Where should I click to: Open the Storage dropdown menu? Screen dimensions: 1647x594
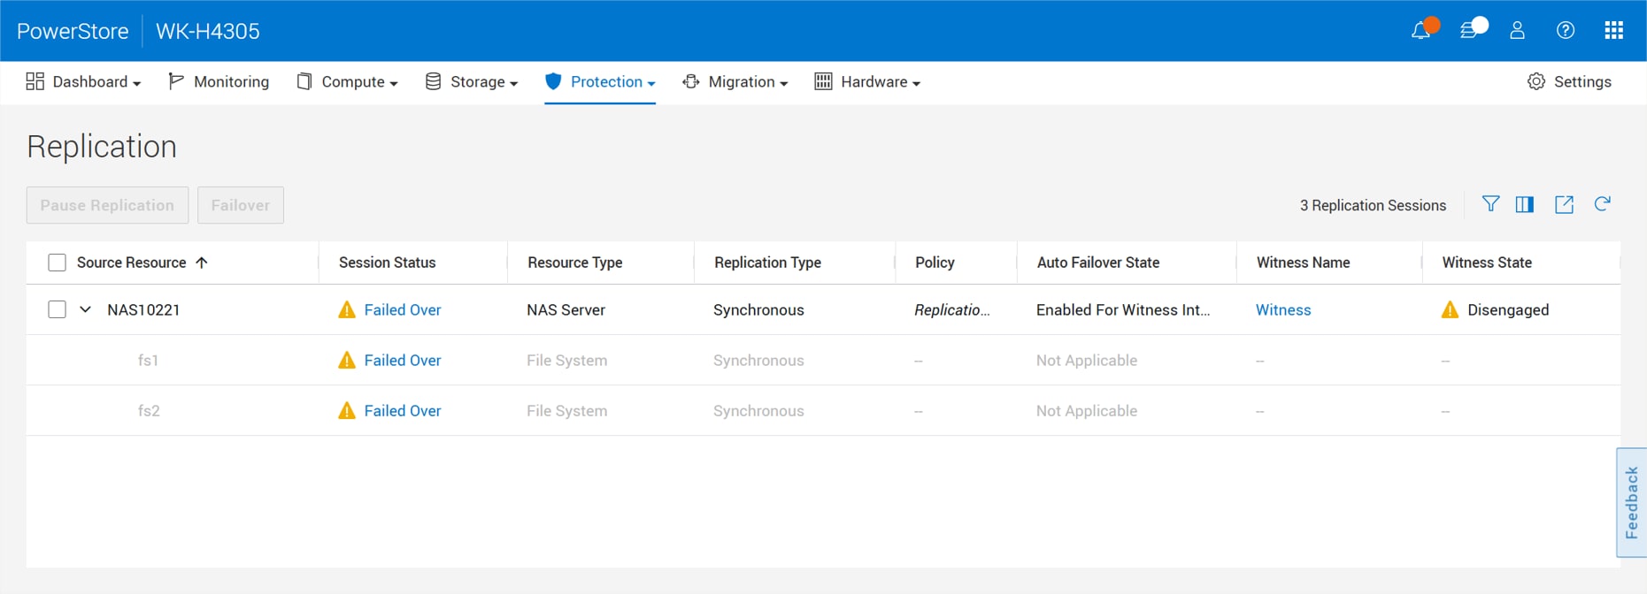[472, 81]
